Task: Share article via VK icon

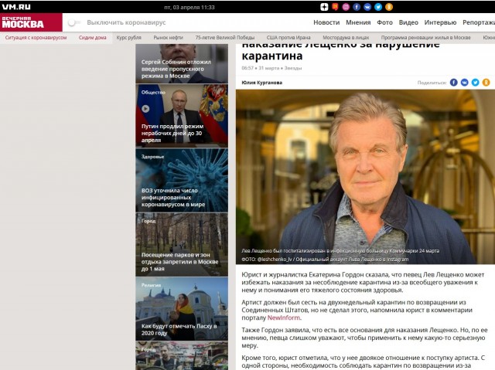Action: 464,83
